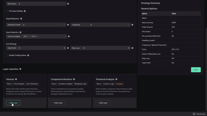
Task: Open Signal Behaviour help tooltip icon
Action: click(21, 19)
